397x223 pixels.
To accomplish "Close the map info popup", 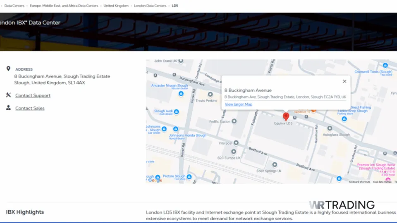I will 344,81.
